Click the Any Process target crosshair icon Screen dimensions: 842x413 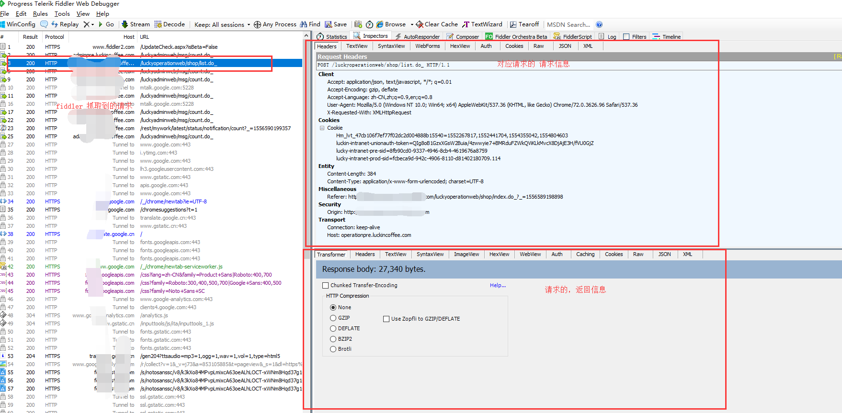(x=257, y=24)
